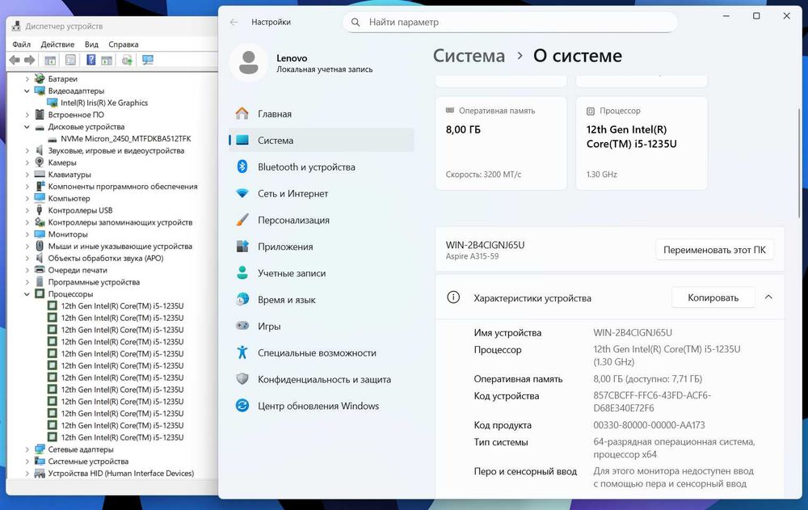Click the magnifier icon in Settings search
The height and width of the screenshot is (510, 808).
tap(356, 22)
